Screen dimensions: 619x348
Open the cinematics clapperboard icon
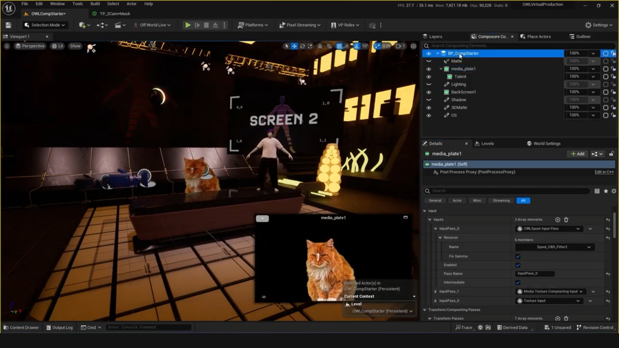click(x=120, y=25)
